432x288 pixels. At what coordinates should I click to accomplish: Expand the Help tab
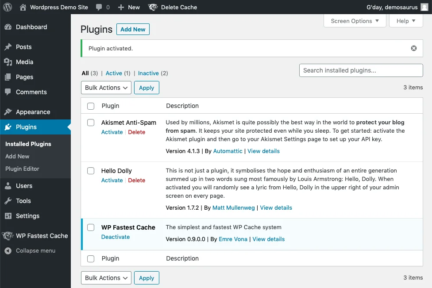pos(406,21)
